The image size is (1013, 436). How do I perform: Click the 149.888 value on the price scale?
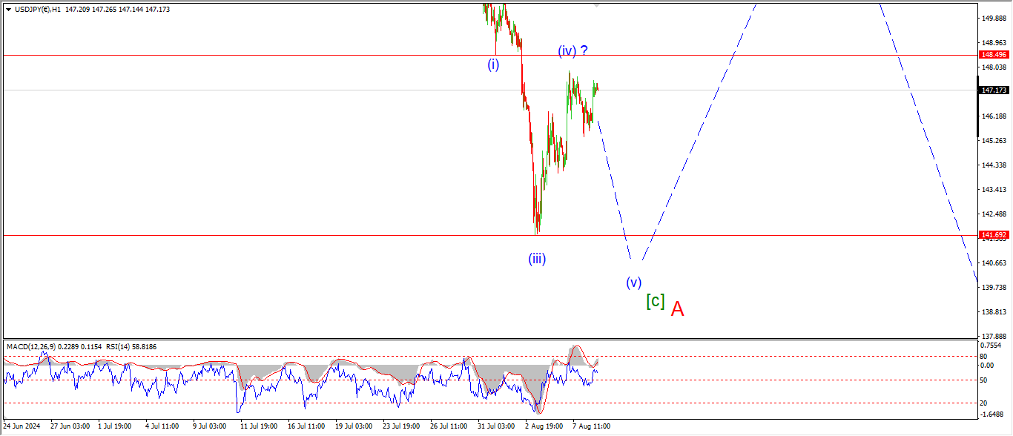[x=994, y=18]
